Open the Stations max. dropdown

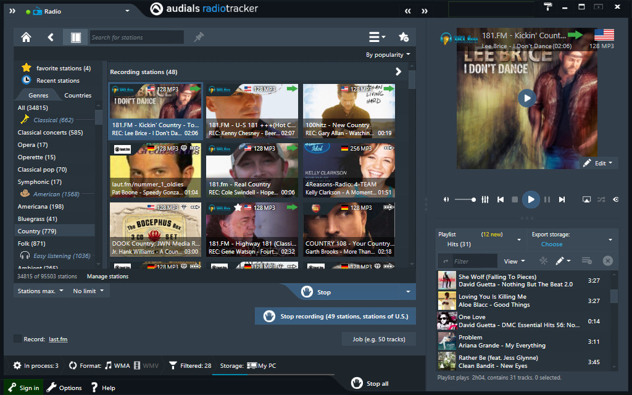[40, 291]
